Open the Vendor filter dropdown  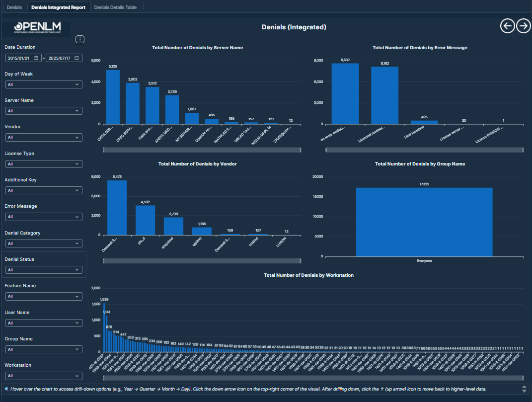point(43,137)
